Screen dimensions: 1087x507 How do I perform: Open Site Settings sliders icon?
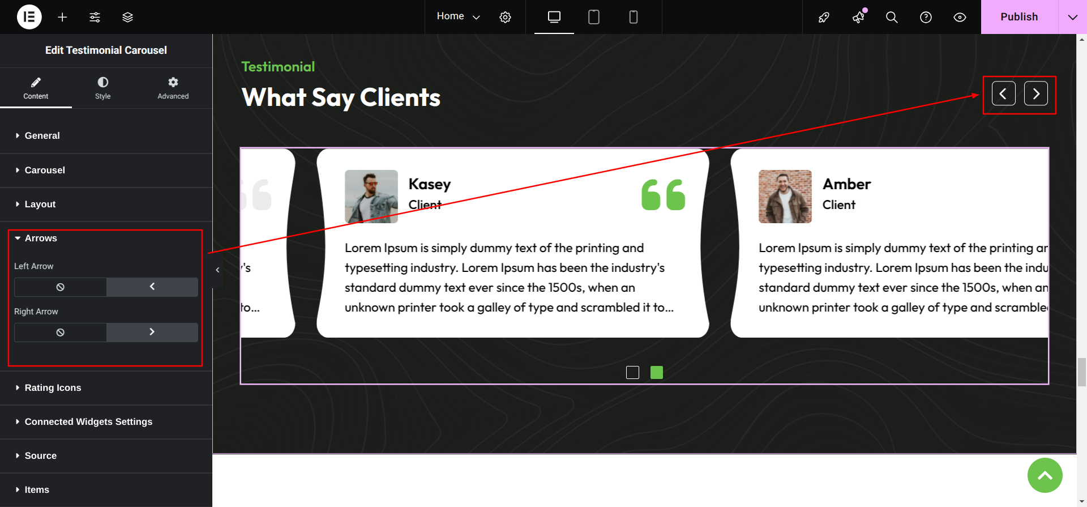tap(95, 17)
